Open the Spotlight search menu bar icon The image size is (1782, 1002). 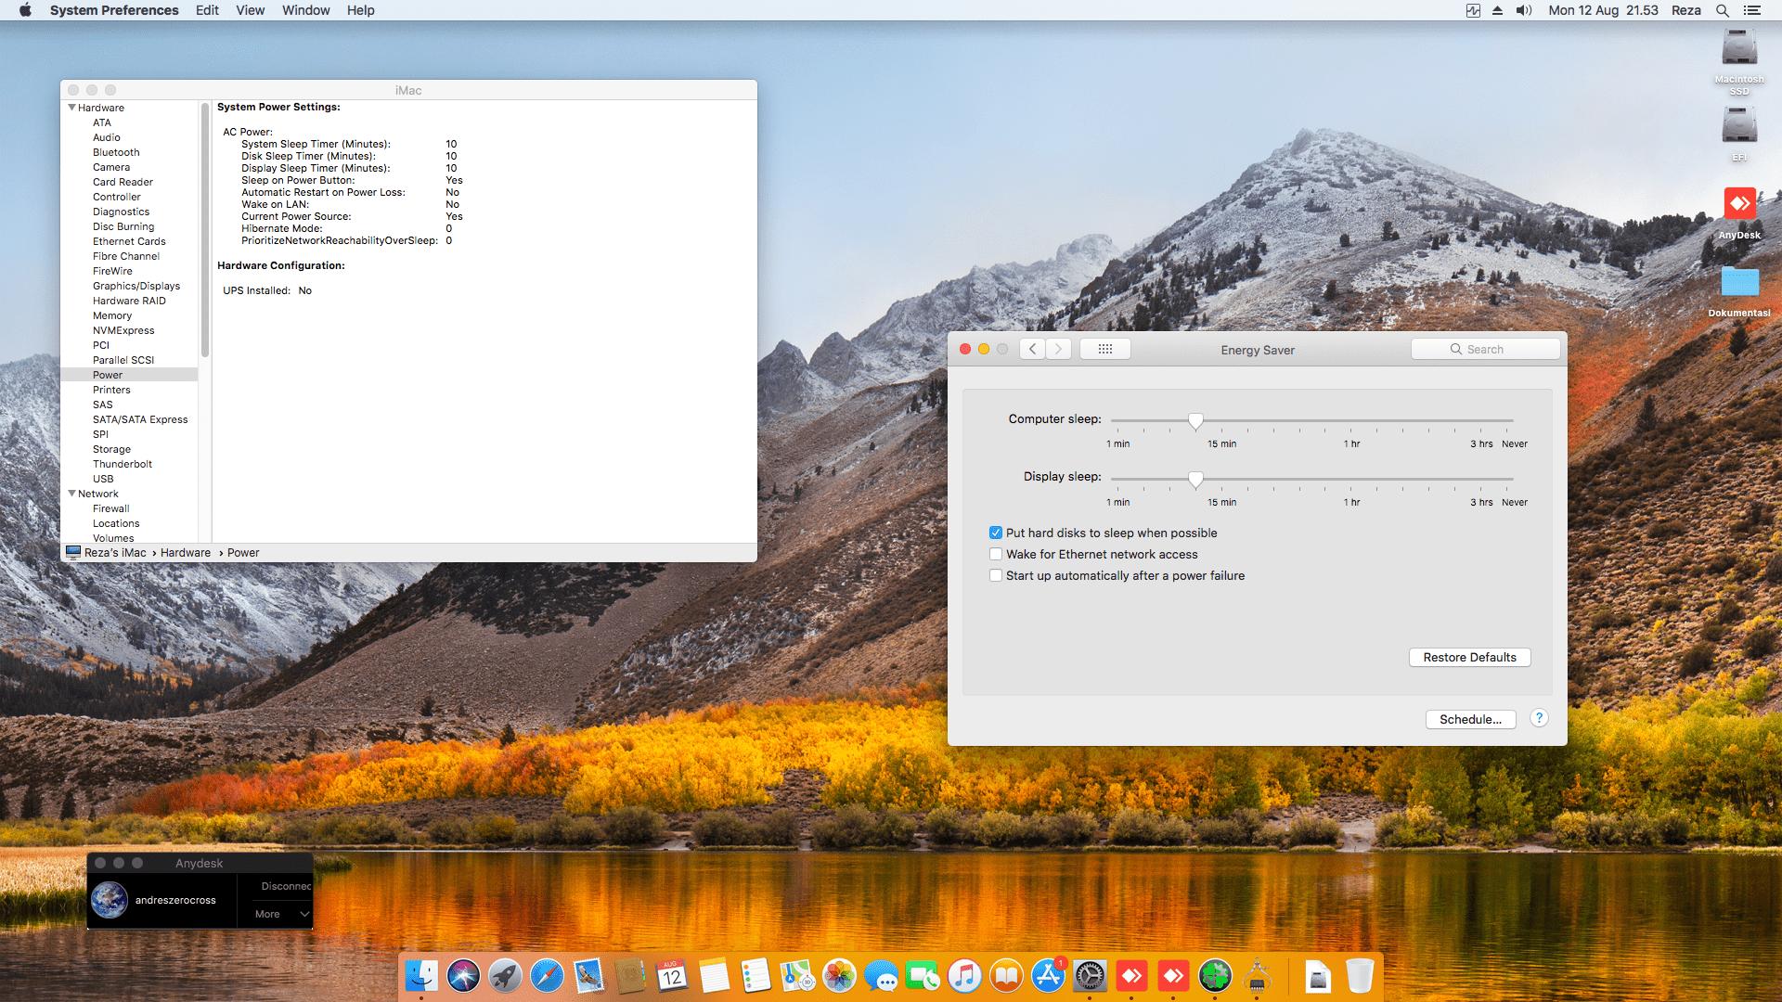coord(1723,10)
